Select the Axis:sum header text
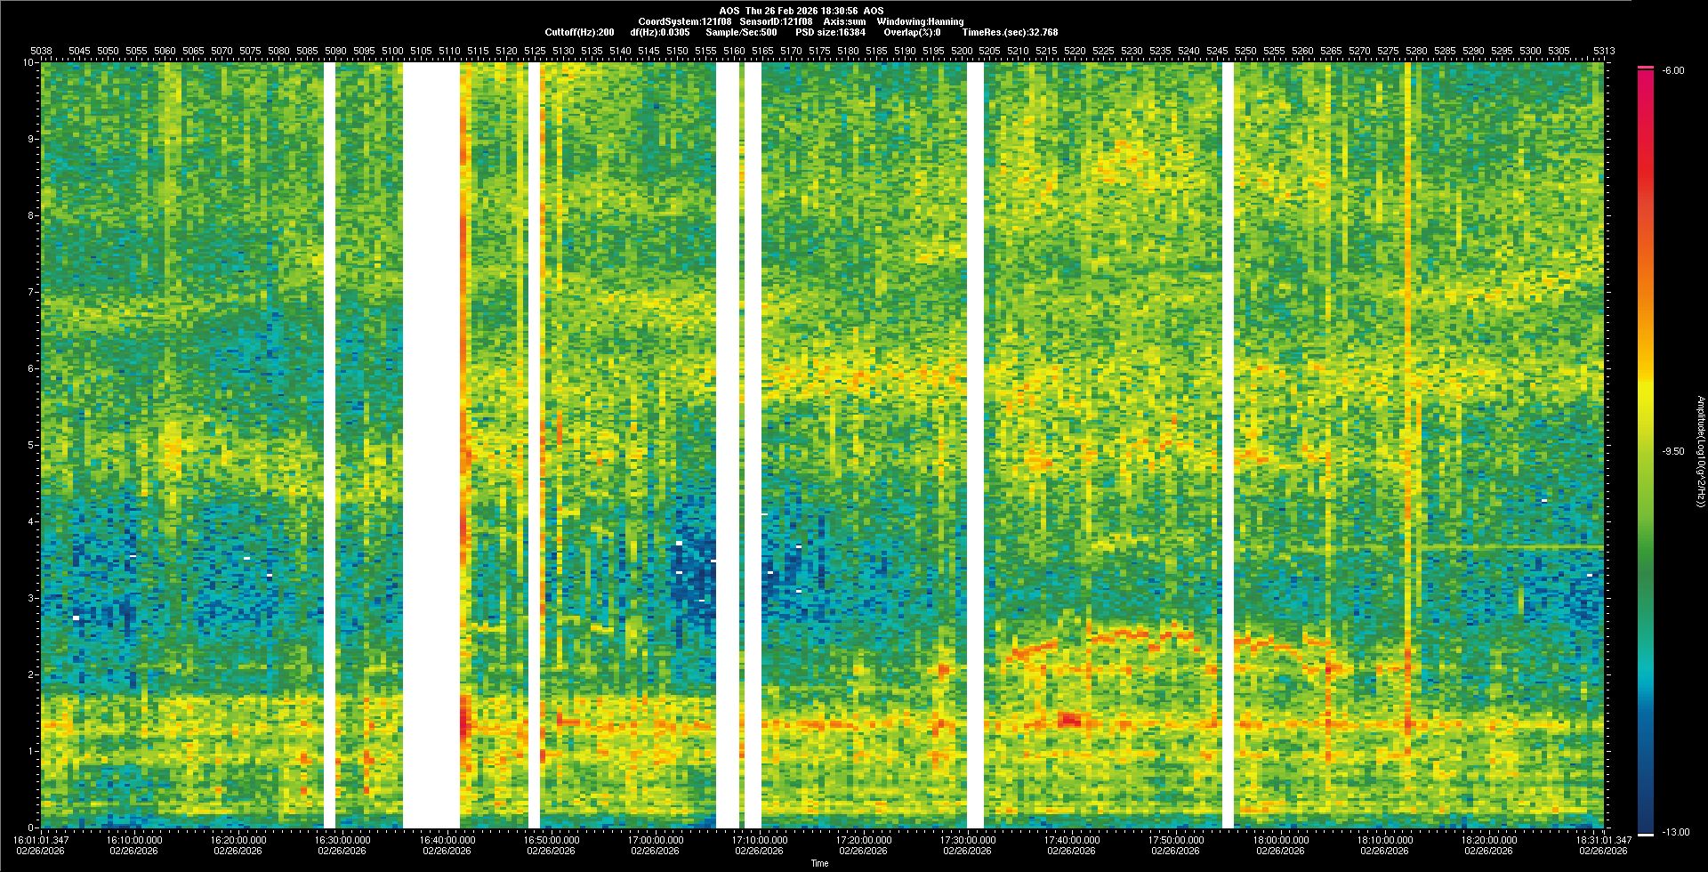This screenshot has height=872, width=1708. pyautogui.click(x=845, y=21)
